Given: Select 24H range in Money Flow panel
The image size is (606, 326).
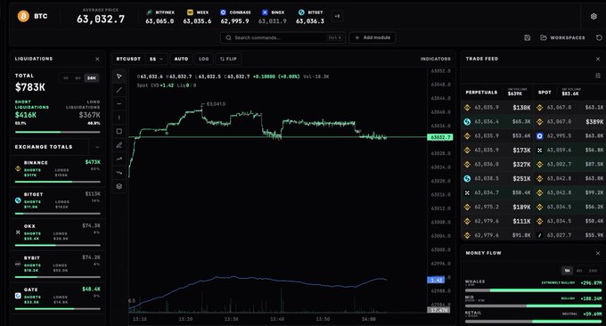Looking at the screenshot, I should 593,271.
